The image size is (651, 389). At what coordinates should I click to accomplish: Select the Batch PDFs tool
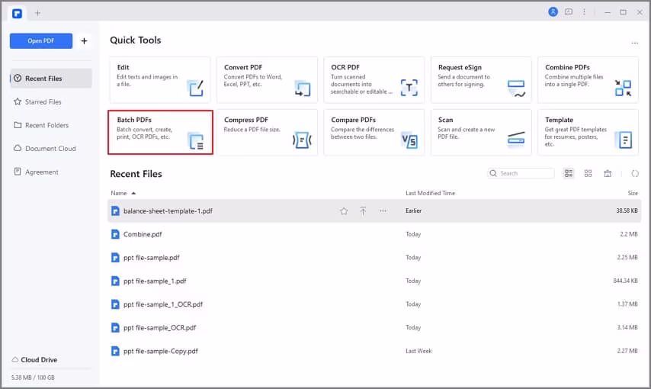coord(160,132)
